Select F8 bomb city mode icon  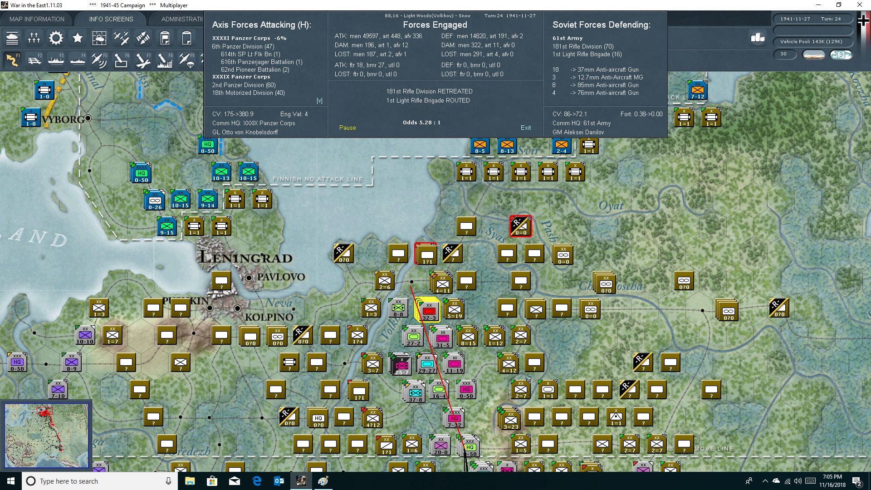165,60
